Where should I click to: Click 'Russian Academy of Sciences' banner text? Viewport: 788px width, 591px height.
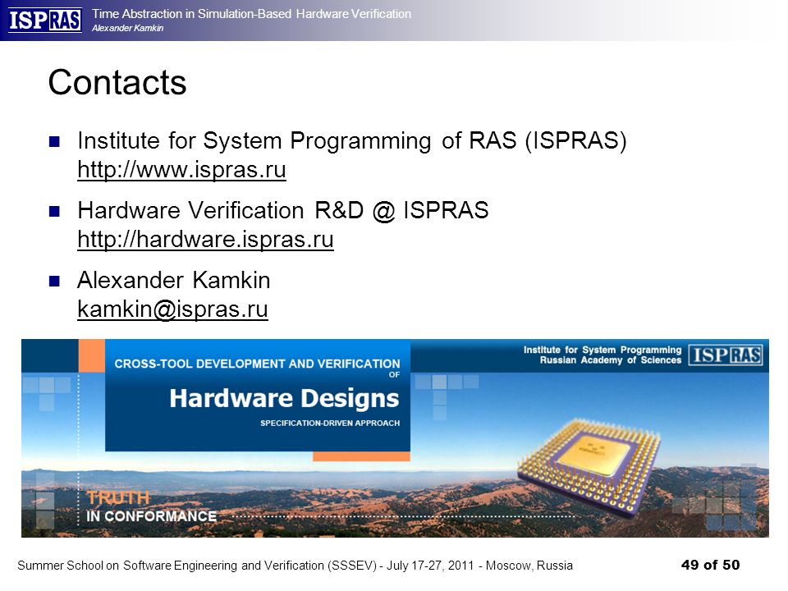pyautogui.click(x=611, y=360)
